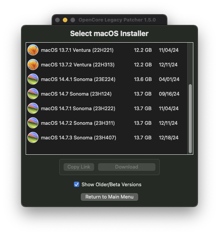Click the 11/04/24 date on Ventura row
Image resolution: width=219 pixels, height=235 pixels.
point(169,50)
